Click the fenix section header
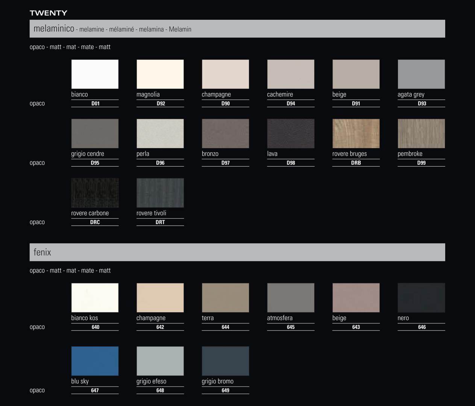Screen dimensions: 475x406 click(x=237, y=252)
